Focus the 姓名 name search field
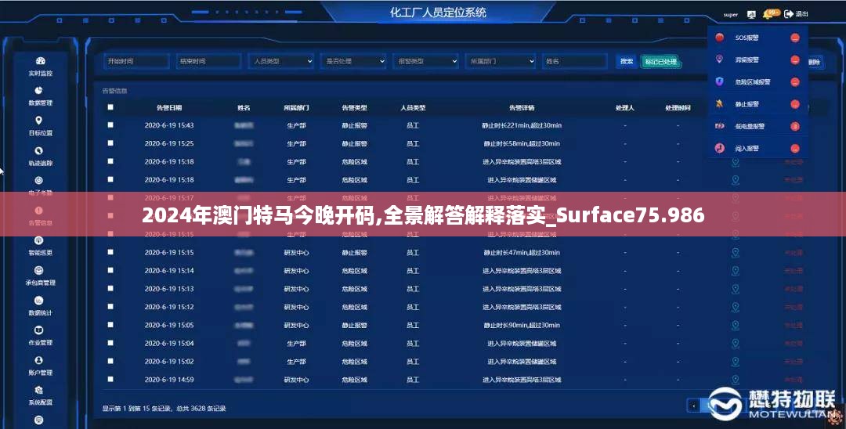The width and height of the screenshot is (846, 429). click(x=575, y=61)
